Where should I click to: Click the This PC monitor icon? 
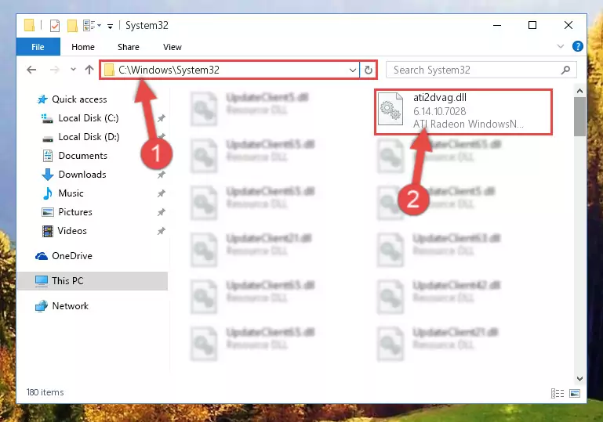click(x=41, y=281)
